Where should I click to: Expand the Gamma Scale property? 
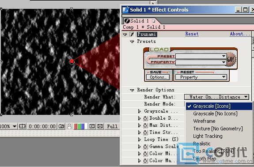click(139, 147)
